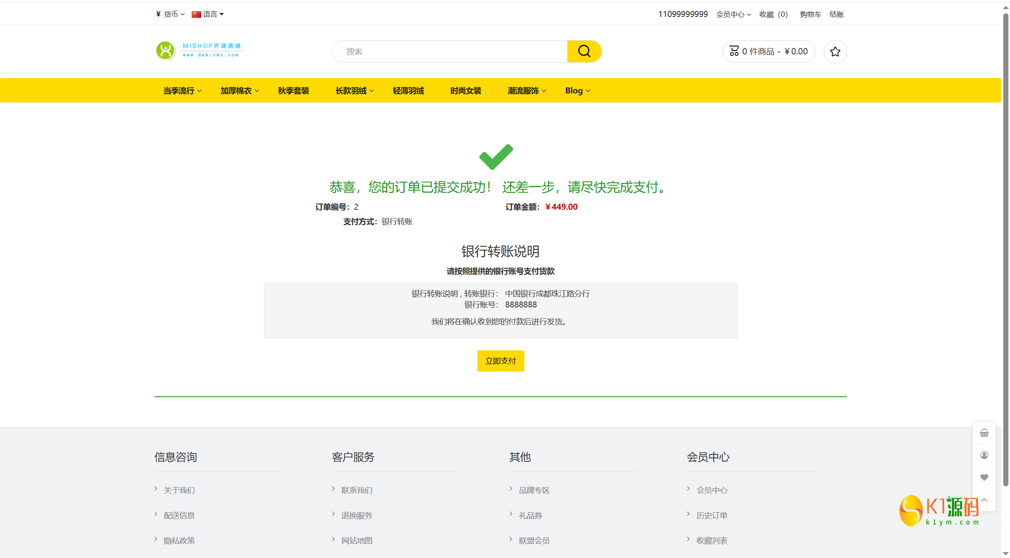The image size is (1010, 558).
Task: Click the MISHOP store logo
Action: click(x=199, y=50)
